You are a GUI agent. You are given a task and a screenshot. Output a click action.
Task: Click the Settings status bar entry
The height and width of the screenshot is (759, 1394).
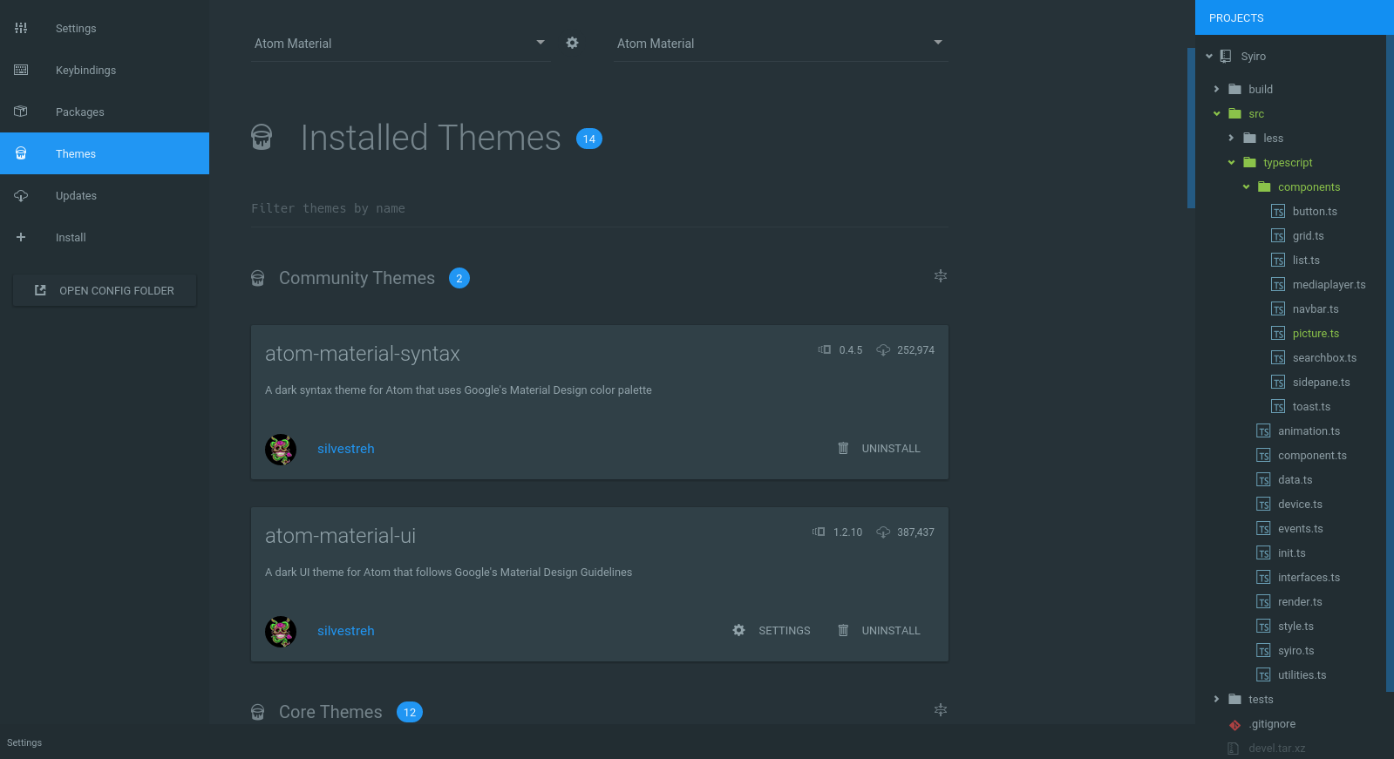24,742
